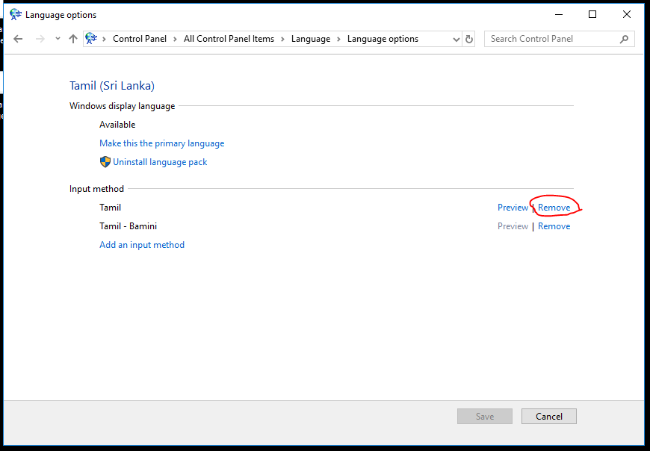Expand chevron after Control Panel breadcrumb
The image size is (650, 451).
(178, 39)
